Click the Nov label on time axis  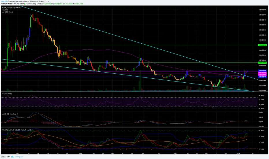[175, 153]
